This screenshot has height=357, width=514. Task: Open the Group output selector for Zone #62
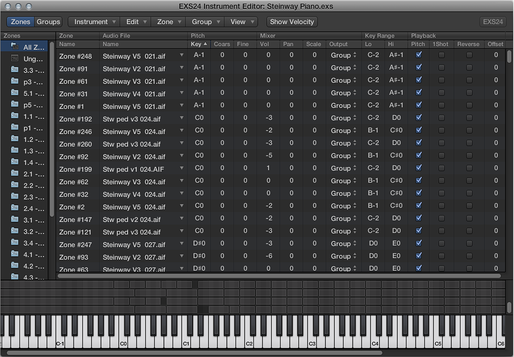[343, 181]
